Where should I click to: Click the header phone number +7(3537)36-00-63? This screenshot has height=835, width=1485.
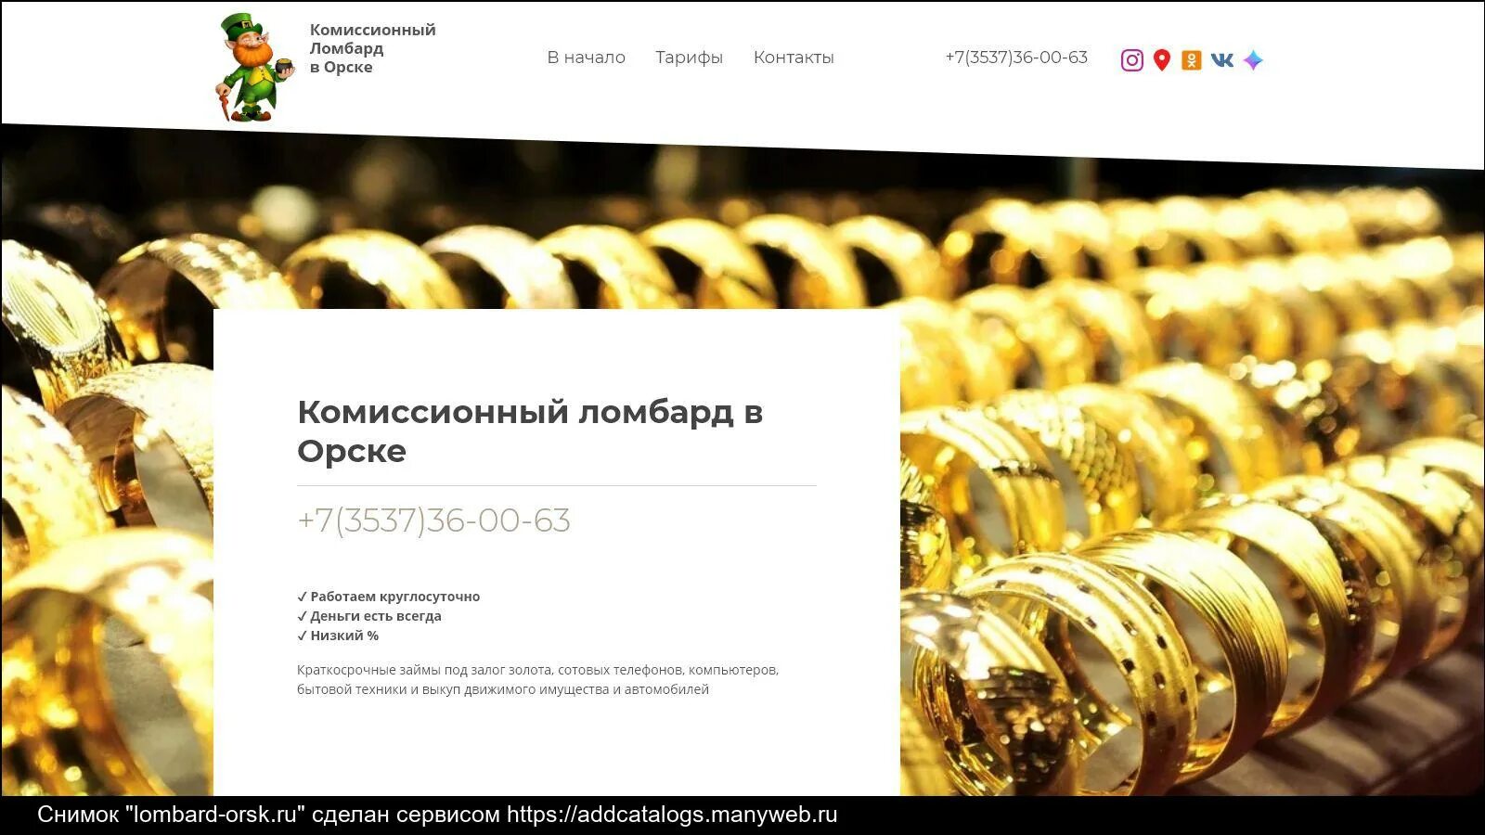pyautogui.click(x=1016, y=58)
